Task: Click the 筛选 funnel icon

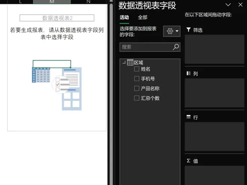Action: pyautogui.click(x=188, y=30)
